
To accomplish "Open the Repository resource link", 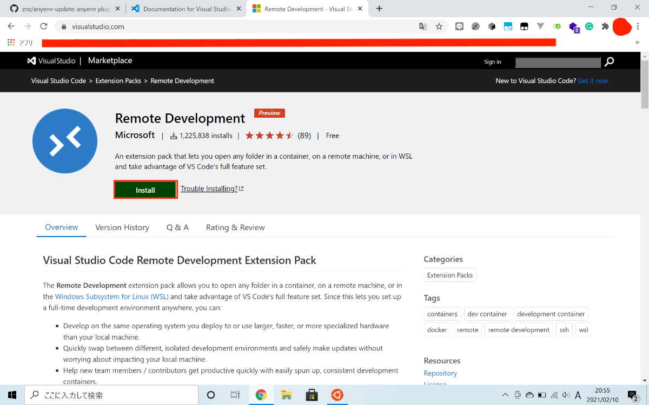I will coord(440,373).
